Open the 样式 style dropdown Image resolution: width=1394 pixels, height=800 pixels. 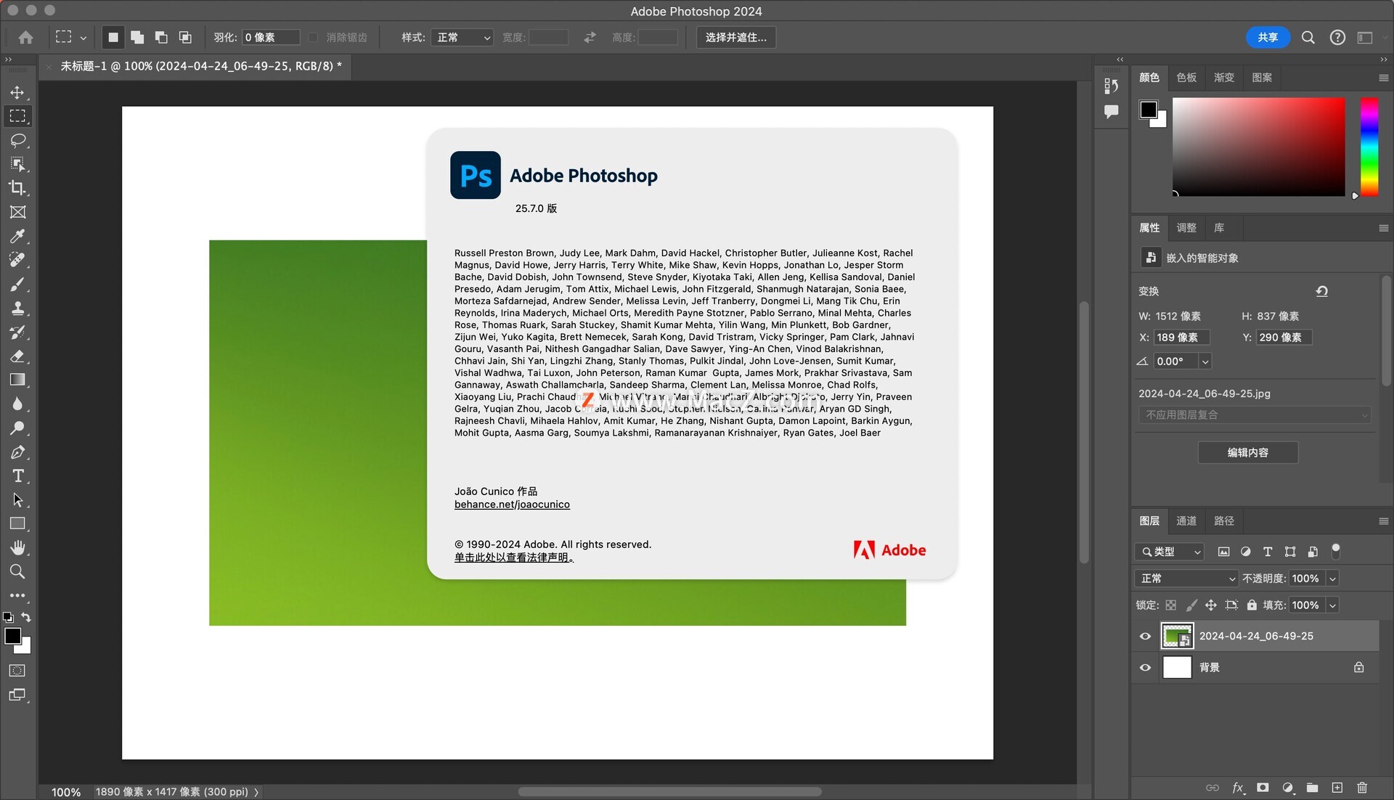click(462, 37)
